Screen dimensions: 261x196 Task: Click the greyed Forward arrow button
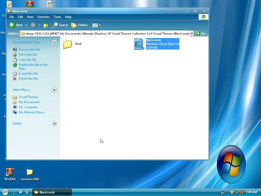(x=33, y=25)
